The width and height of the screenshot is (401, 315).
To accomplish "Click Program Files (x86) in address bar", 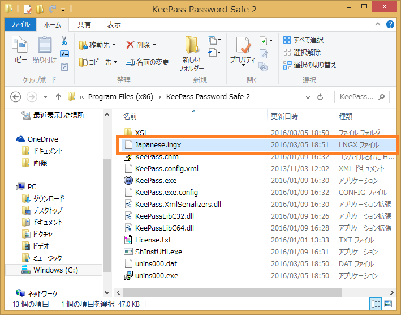I will 120,97.
